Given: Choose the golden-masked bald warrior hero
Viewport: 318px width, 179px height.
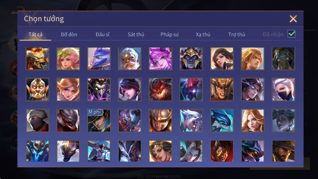Looking at the screenshot, I should click(37, 90).
